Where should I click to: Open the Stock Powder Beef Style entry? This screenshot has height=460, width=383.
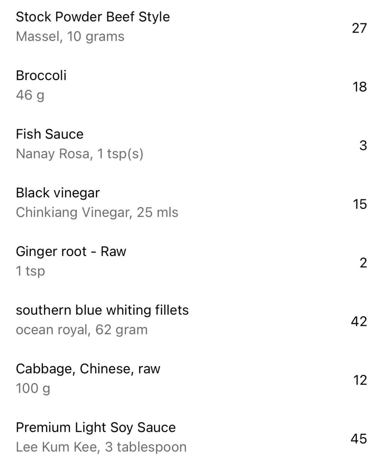tap(93, 17)
